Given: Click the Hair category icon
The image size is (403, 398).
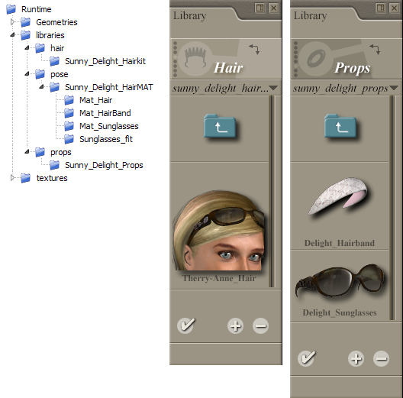Looking at the screenshot, I should [195, 59].
